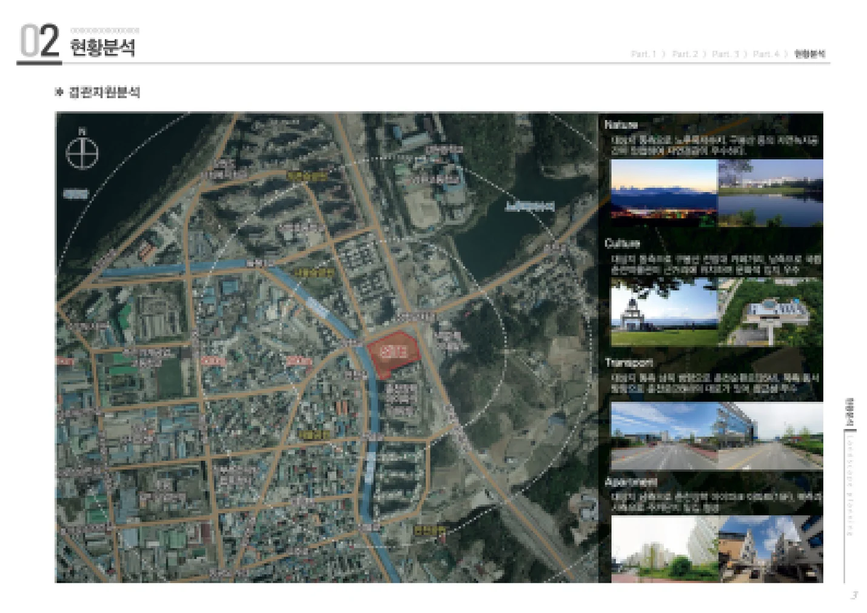Select the bold 현황분석 breadcrumb item
The width and height of the screenshot is (867, 613).
click(810, 54)
